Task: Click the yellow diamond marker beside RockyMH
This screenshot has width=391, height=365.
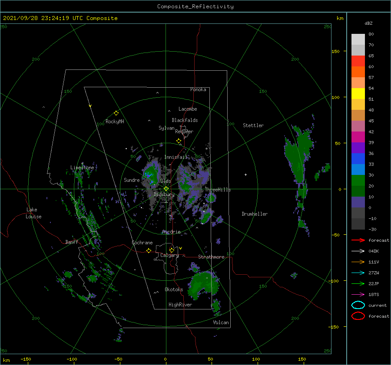Action: (x=116, y=113)
